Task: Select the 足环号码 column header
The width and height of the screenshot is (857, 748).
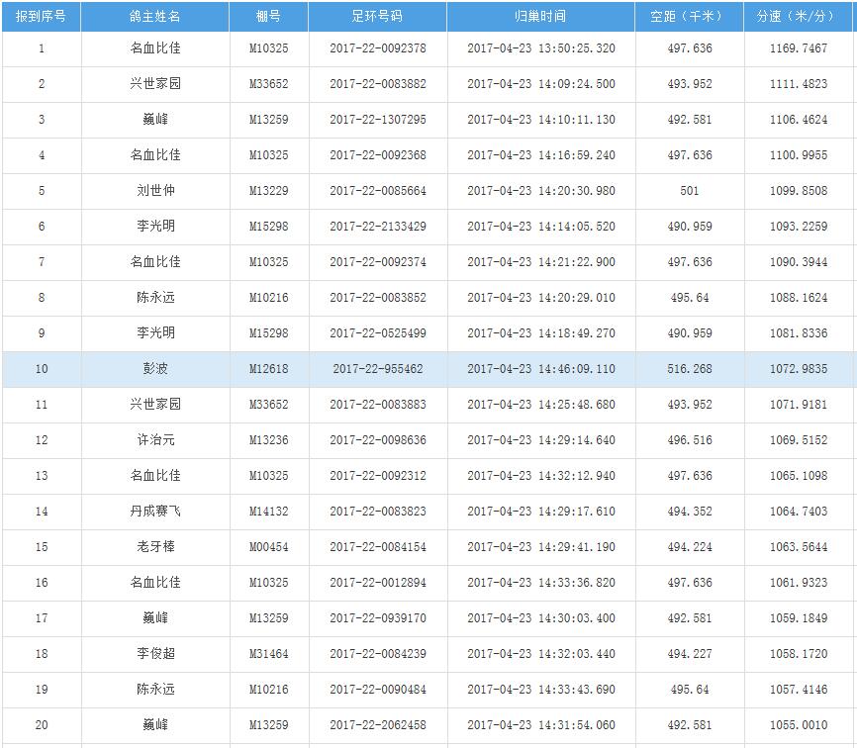Action: click(377, 17)
